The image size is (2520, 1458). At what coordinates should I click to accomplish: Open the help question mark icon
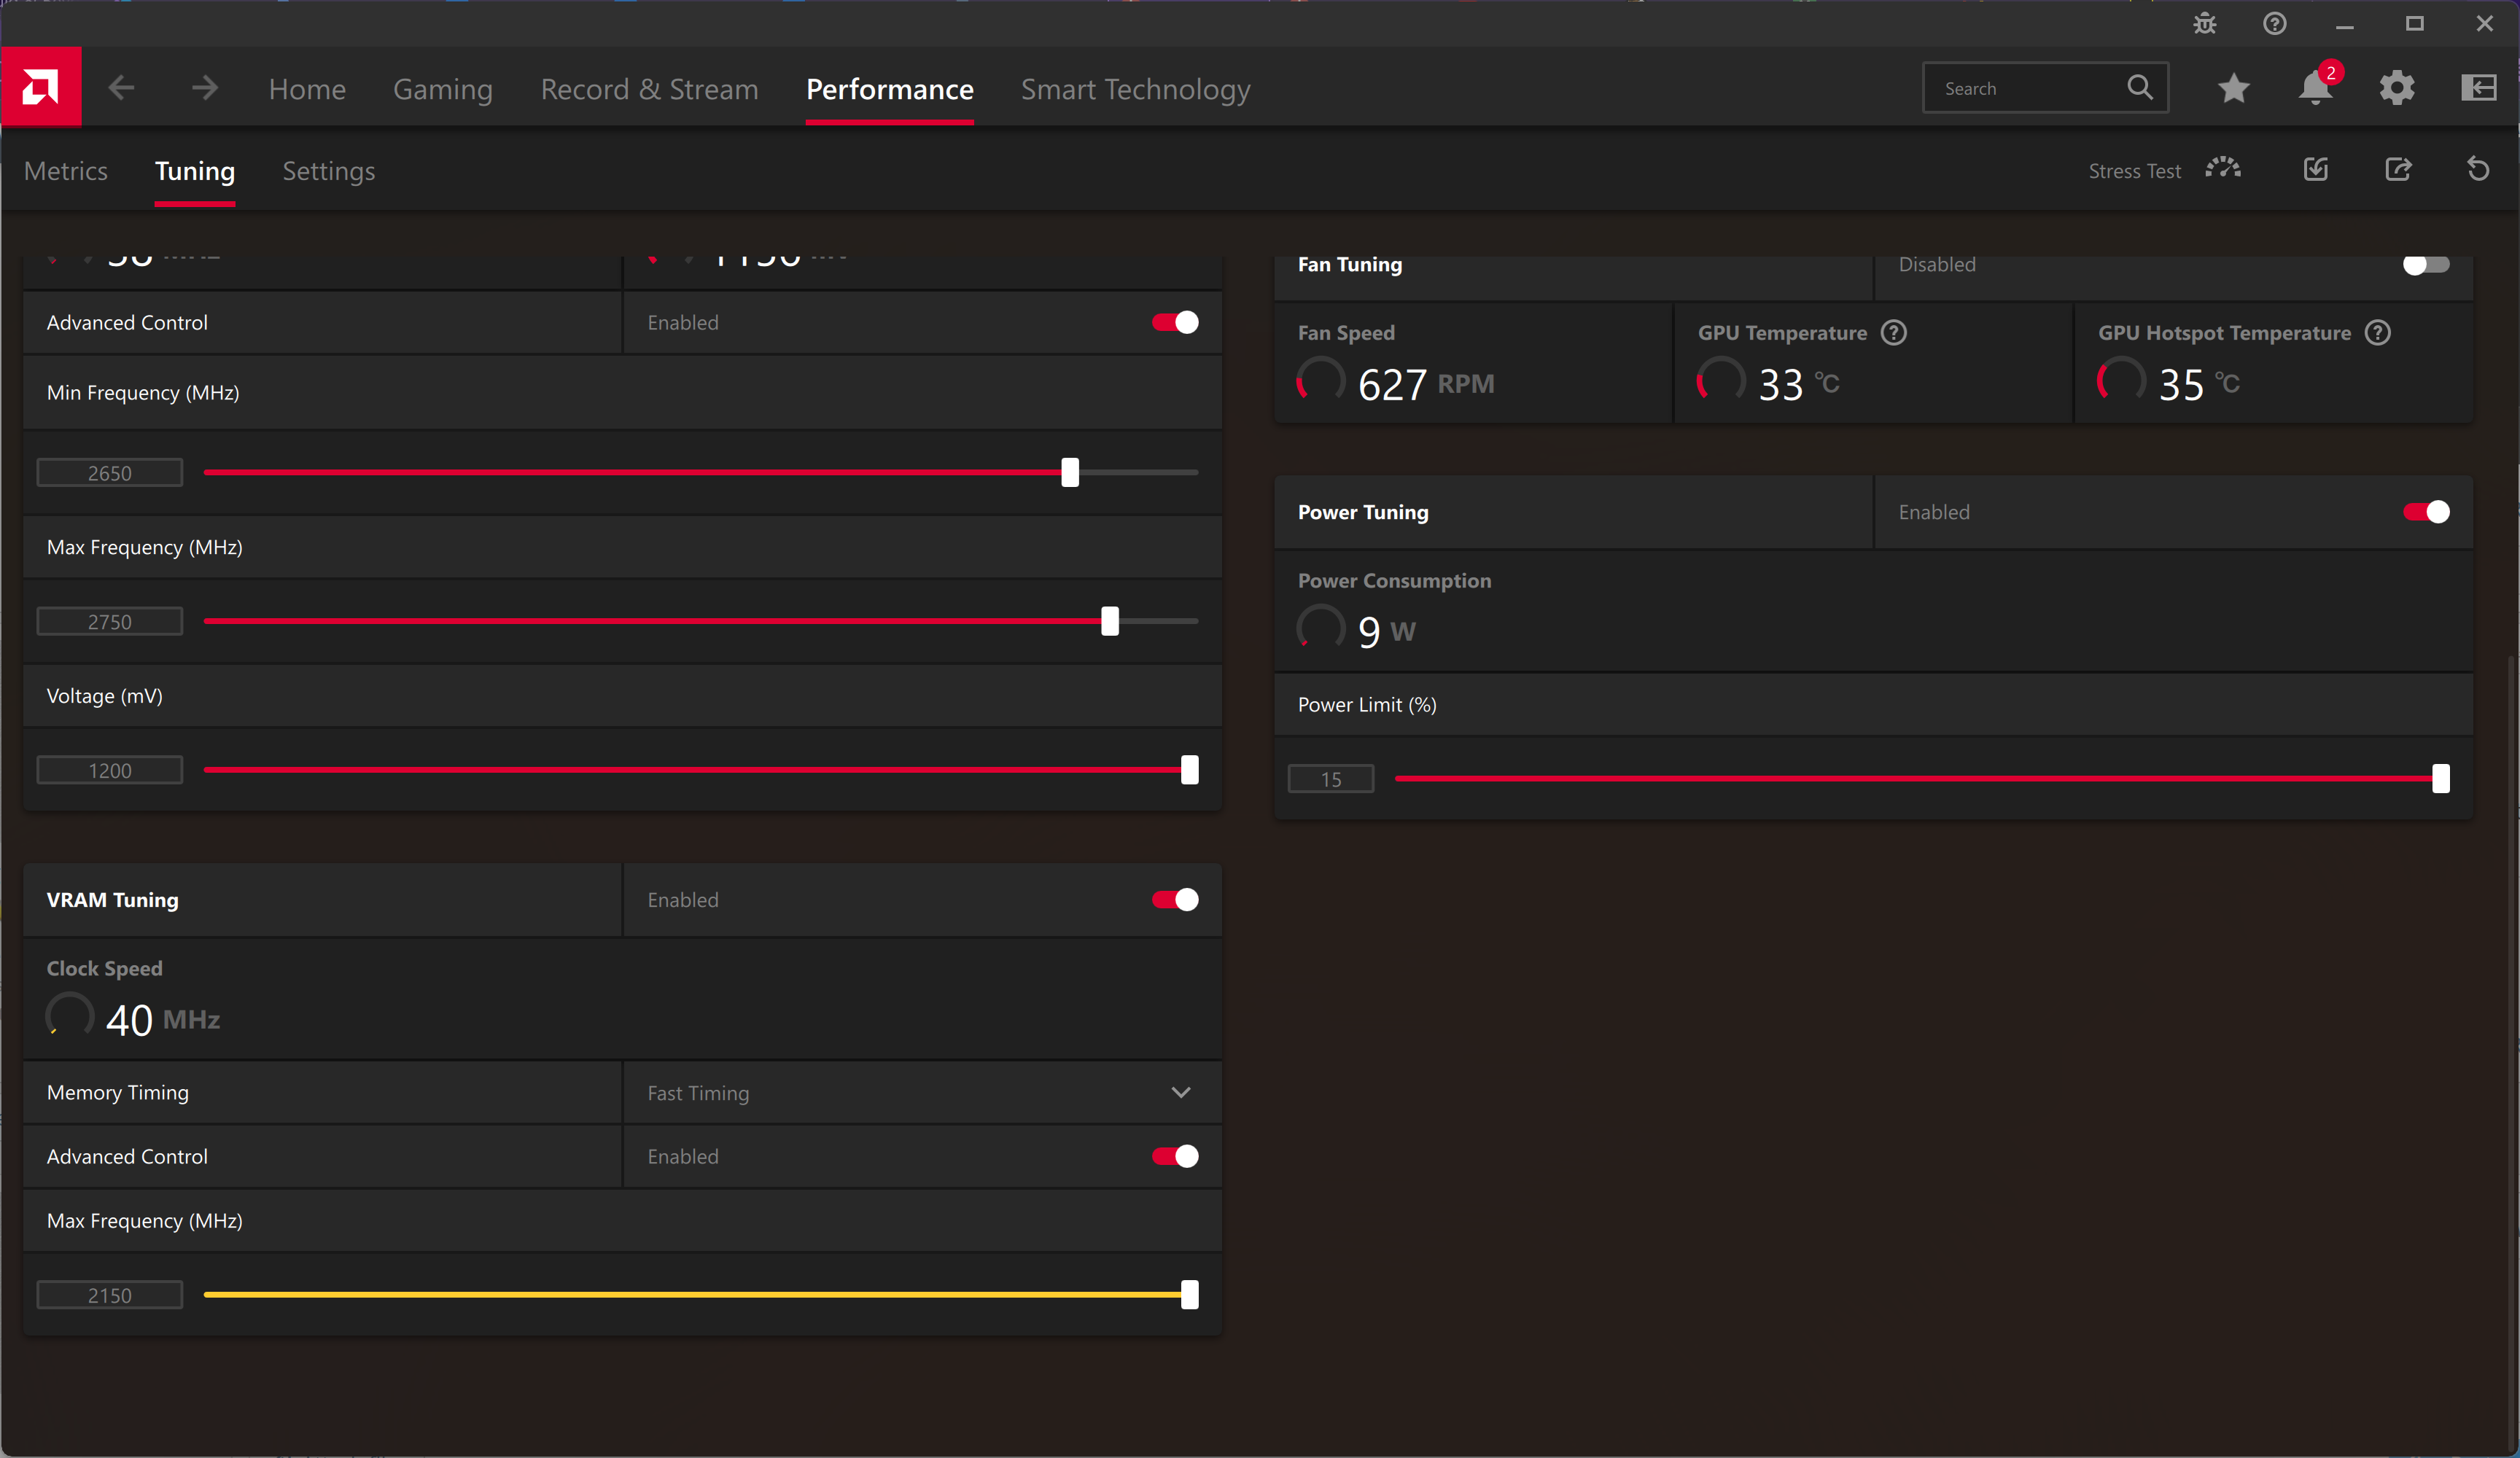tap(2274, 24)
